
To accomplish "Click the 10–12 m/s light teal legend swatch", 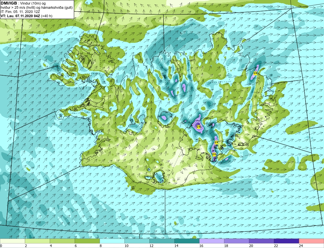I will tap(137, 241).
